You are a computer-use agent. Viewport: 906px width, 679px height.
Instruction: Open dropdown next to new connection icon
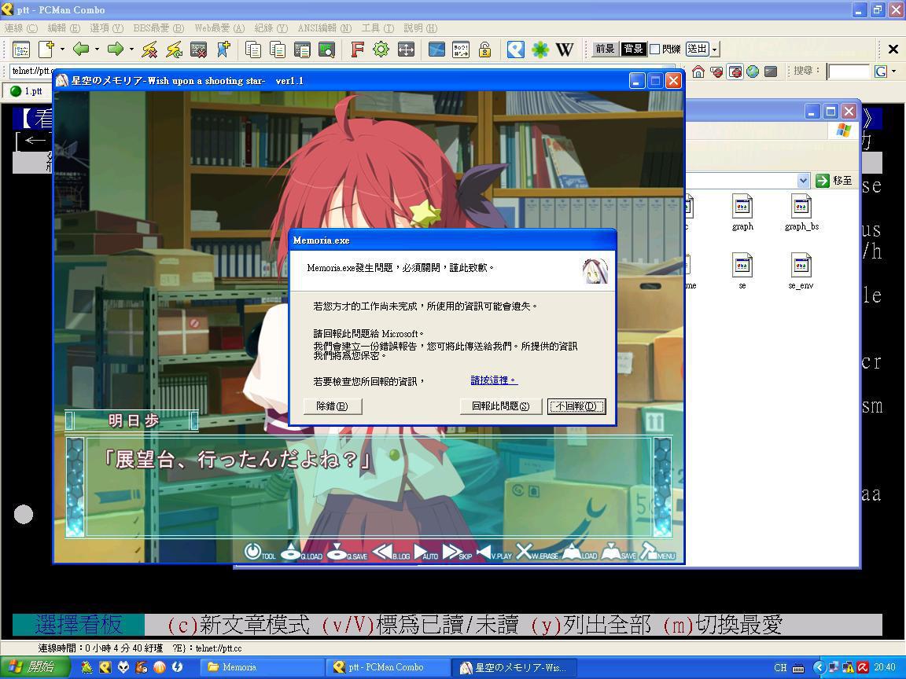(62, 50)
